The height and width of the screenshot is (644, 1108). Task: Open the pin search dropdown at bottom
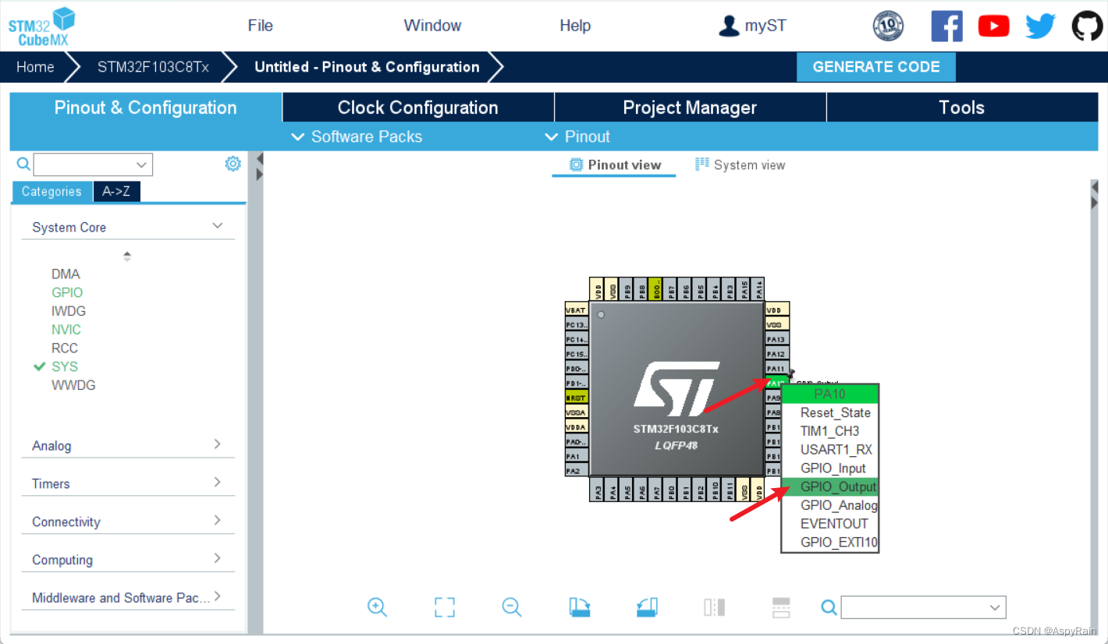995,607
